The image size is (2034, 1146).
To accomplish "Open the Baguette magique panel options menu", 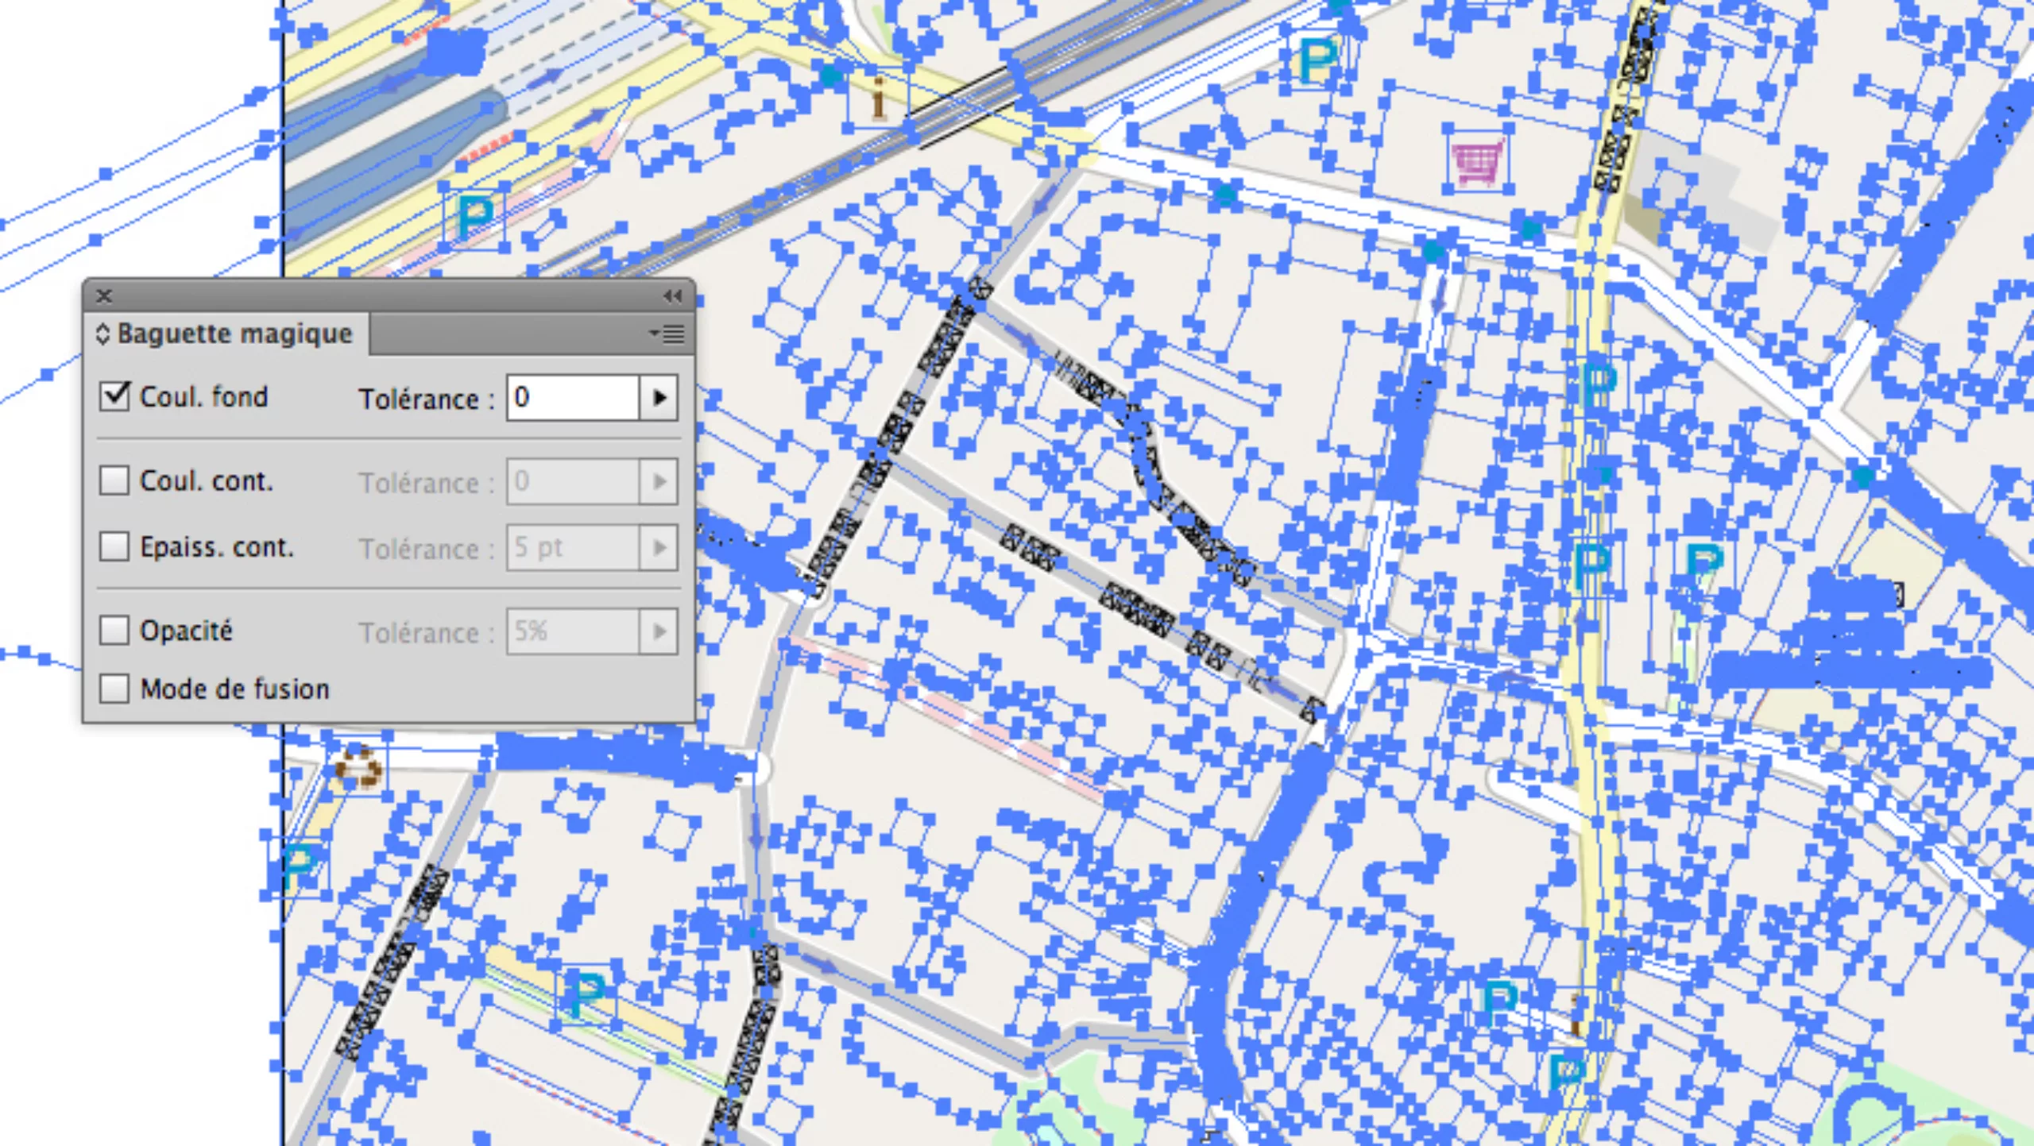I will [x=668, y=334].
